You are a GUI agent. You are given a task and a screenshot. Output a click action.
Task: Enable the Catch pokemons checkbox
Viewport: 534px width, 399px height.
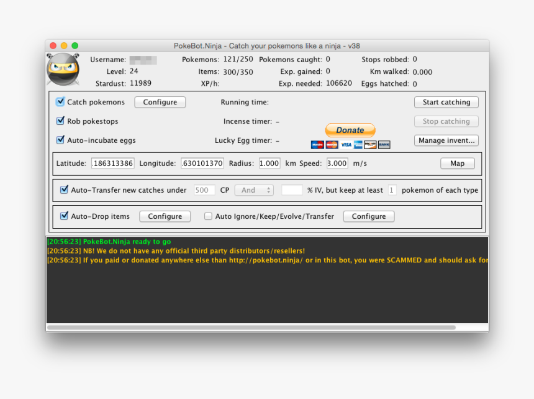coord(60,102)
